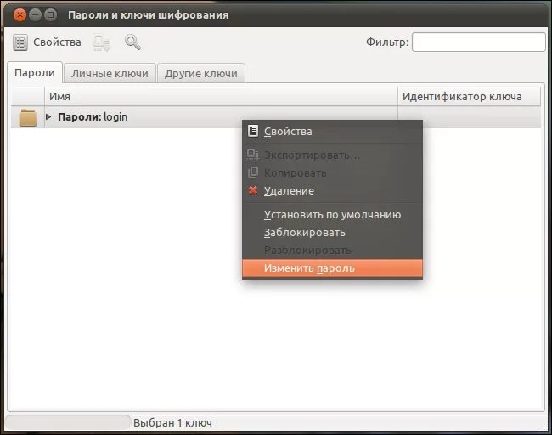Click the find remote keys magnifier icon
552x435 pixels.
[132, 42]
